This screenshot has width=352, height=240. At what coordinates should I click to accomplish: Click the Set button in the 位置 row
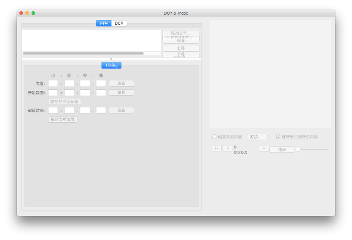coord(121,83)
